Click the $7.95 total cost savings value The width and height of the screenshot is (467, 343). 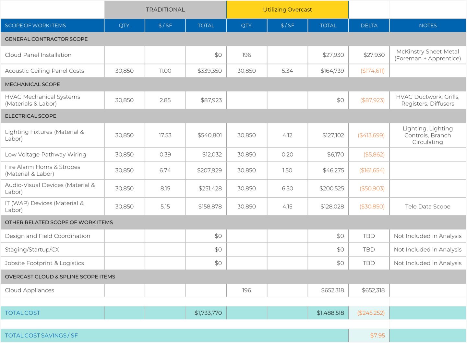coord(377,336)
